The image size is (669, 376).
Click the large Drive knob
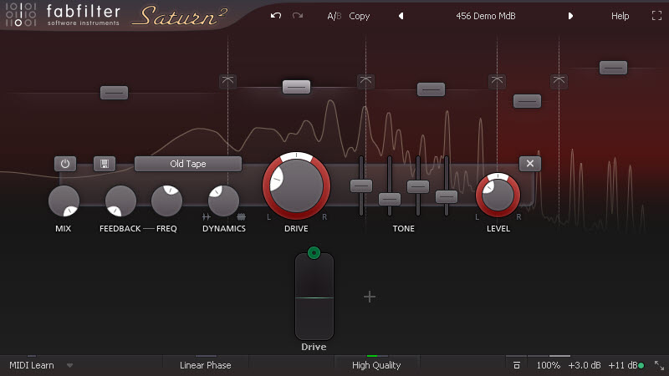click(297, 185)
